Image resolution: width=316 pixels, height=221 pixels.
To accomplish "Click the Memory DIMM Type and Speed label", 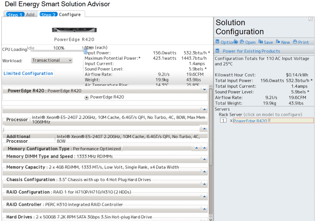I will point(39,156).
